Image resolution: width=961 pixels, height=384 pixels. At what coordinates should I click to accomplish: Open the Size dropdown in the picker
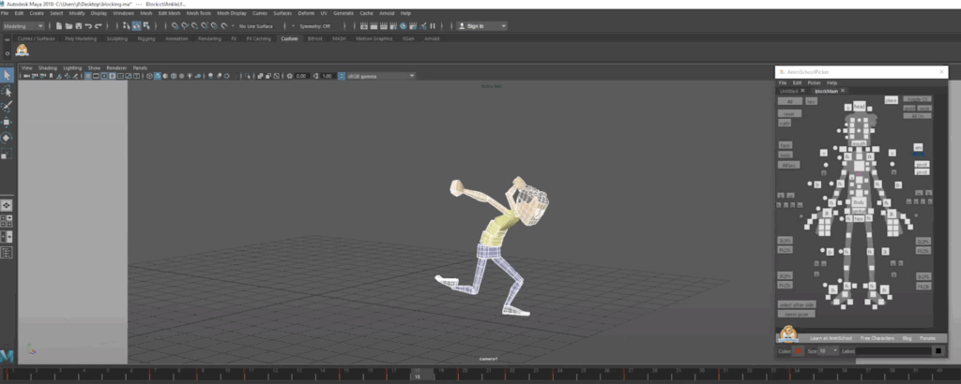pyautogui.click(x=828, y=351)
